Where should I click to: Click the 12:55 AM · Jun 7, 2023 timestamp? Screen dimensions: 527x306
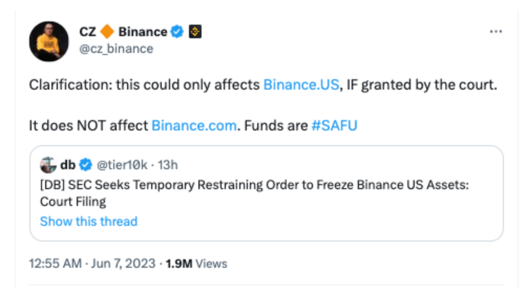pos(92,264)
